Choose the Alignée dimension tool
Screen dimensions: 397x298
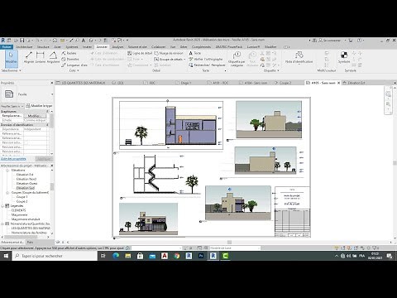29,57
